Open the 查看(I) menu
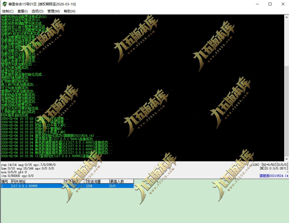The image size is (289, 223). coord(23,11)
